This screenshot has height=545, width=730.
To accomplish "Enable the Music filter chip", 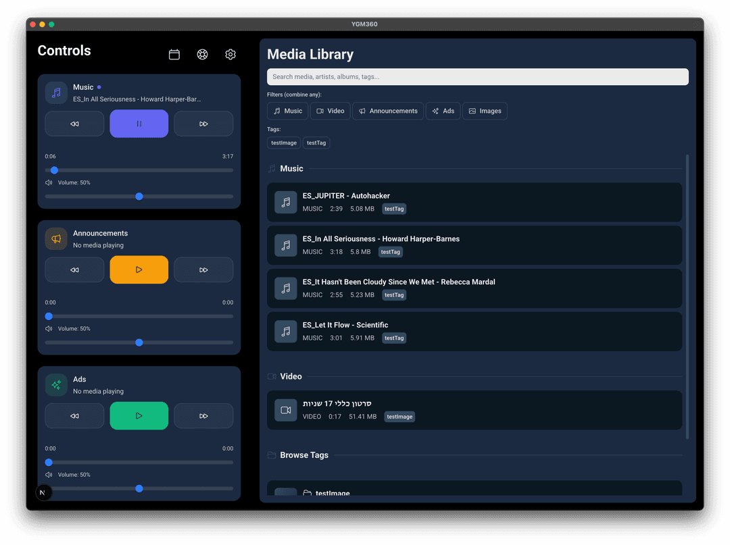I will click(x=287, y=111).
